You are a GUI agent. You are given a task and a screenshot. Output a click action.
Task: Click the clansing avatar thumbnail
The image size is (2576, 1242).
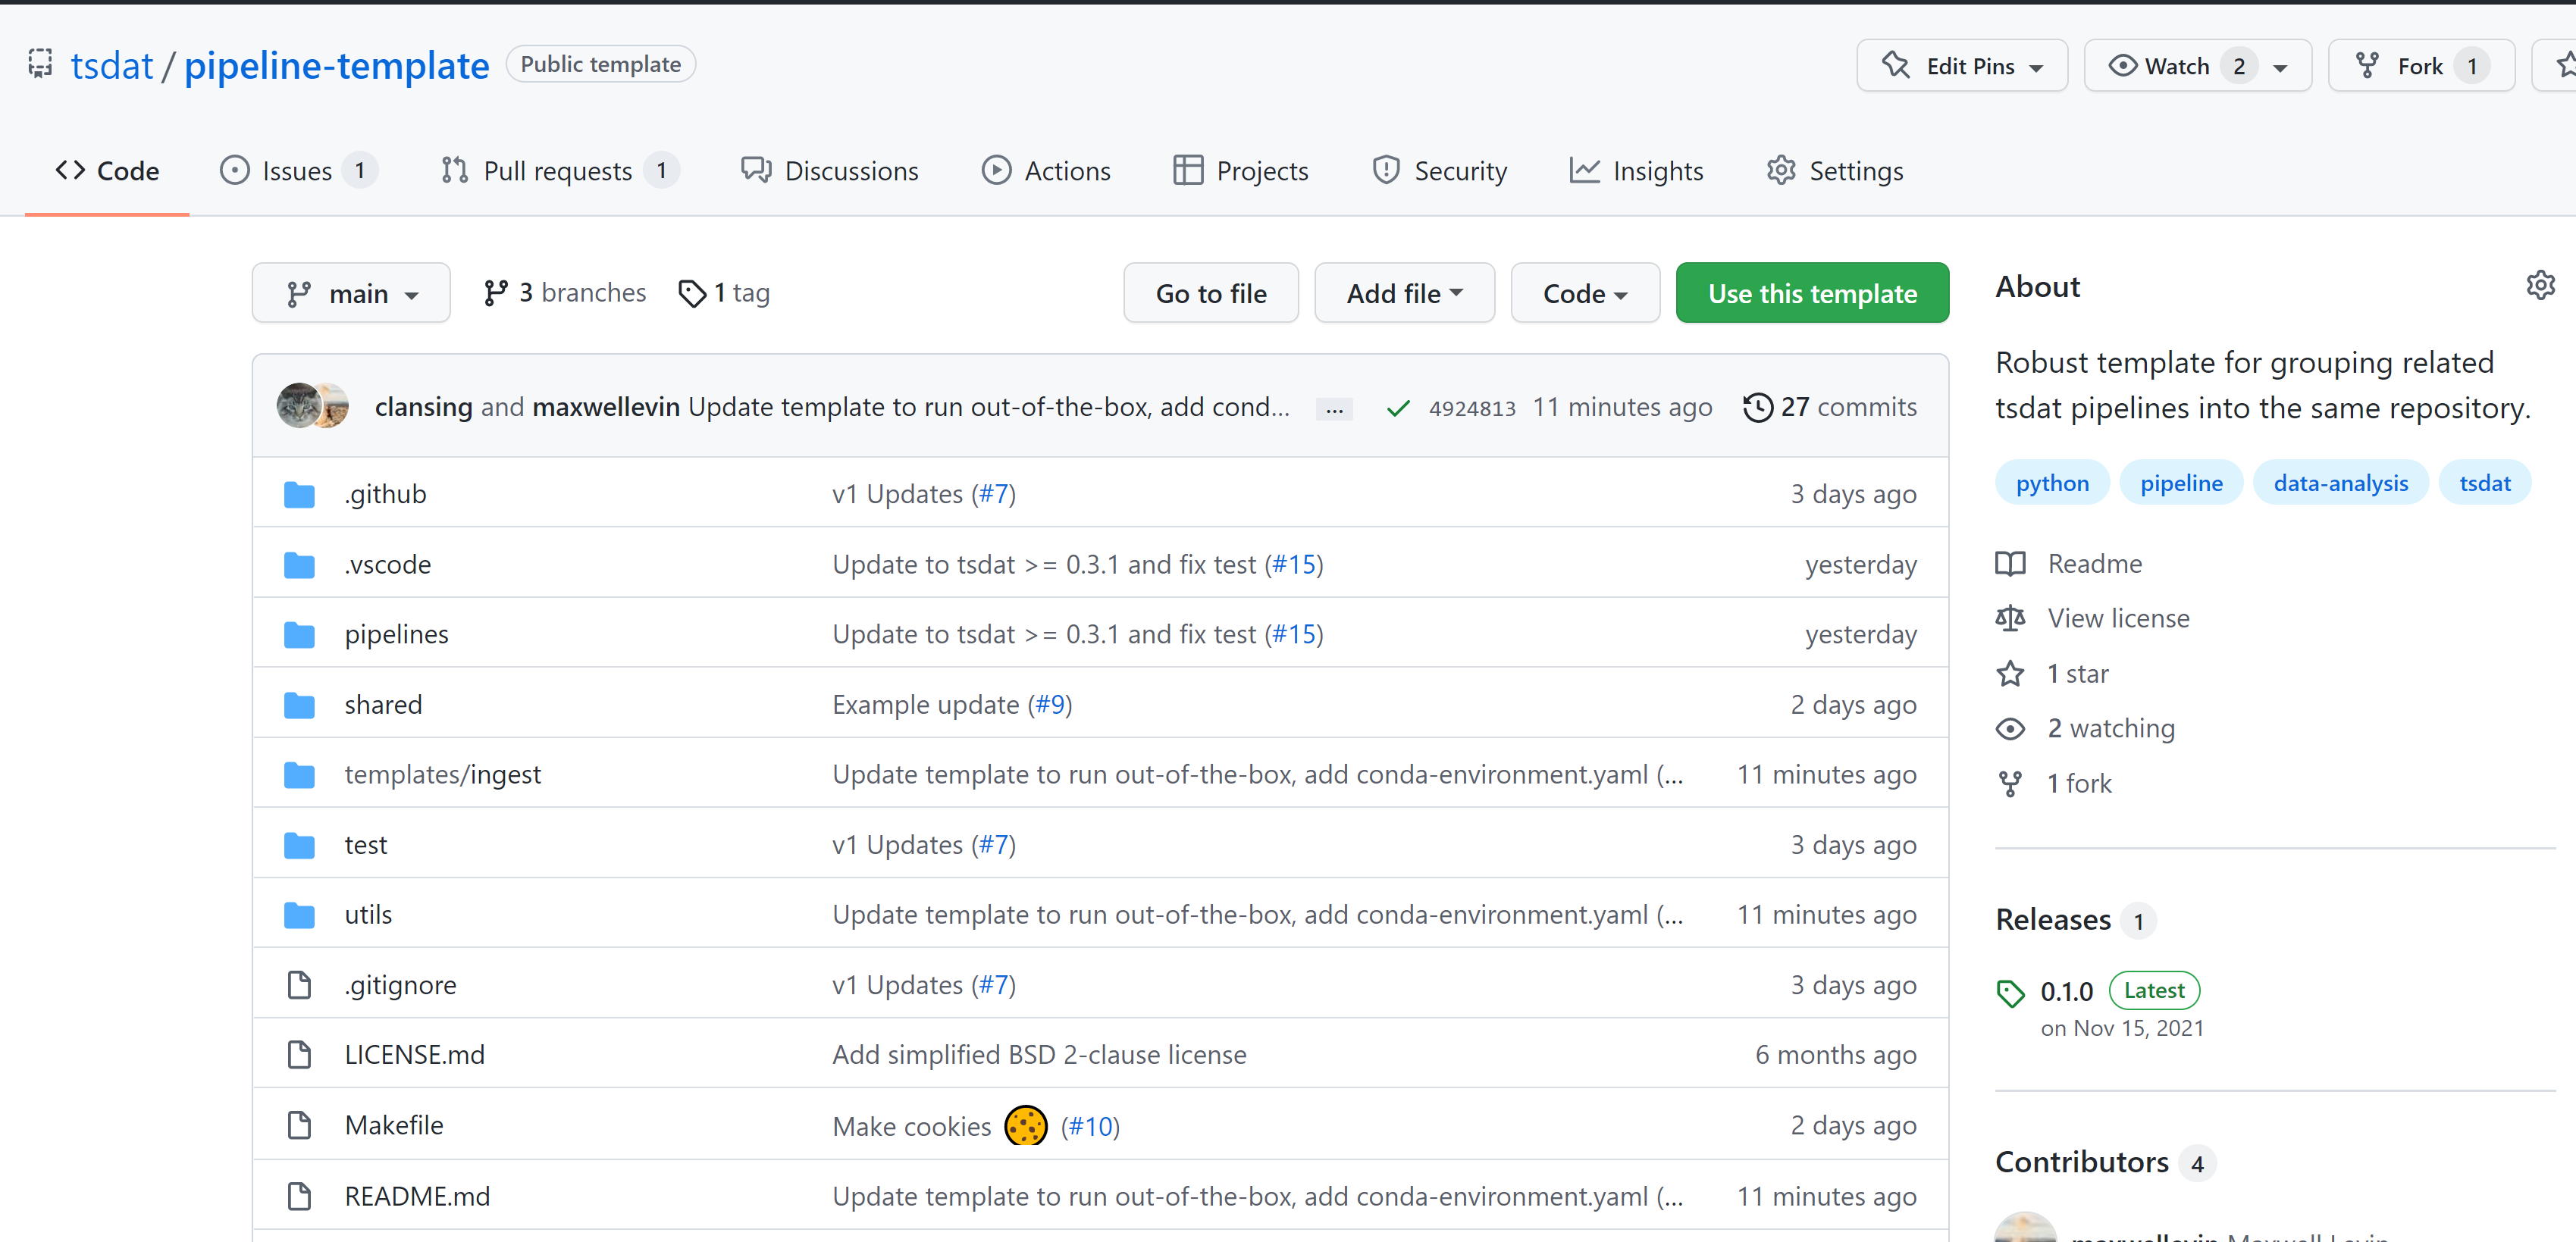point(299,405)
